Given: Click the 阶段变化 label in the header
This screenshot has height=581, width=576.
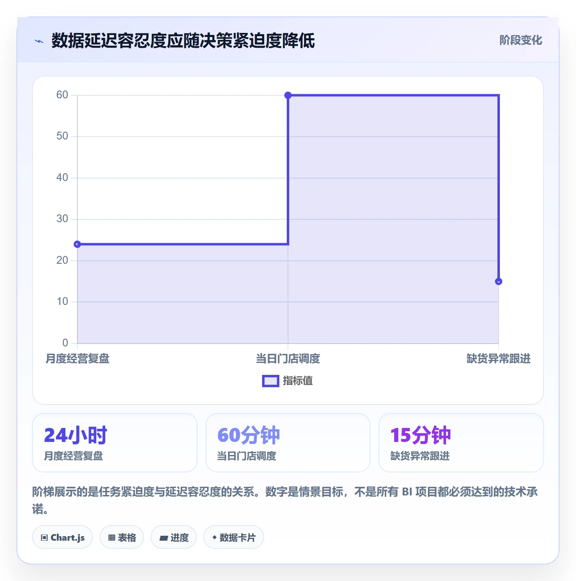Looking at the screenshot, I should point(520,40).
